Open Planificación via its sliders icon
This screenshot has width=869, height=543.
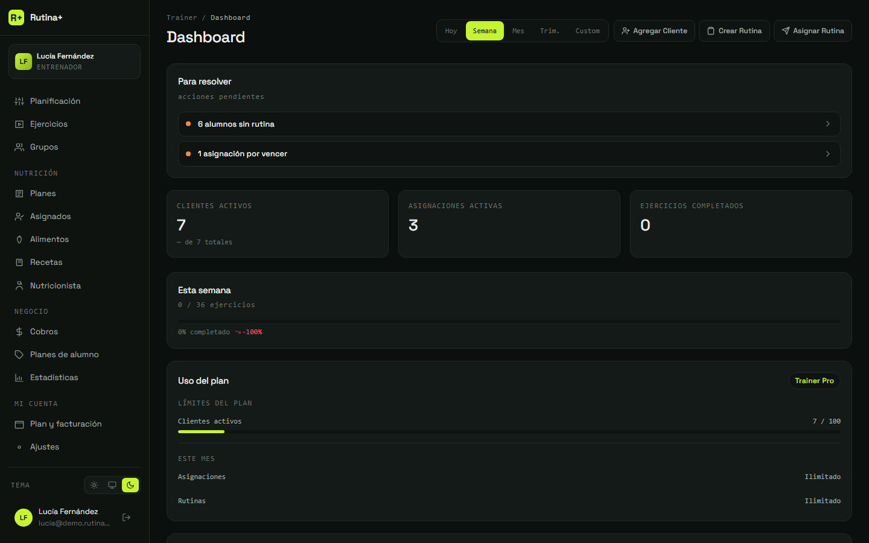pos(19,101)
